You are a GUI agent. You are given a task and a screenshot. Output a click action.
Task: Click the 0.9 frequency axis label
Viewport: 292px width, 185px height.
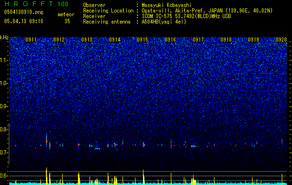point(4,106)
